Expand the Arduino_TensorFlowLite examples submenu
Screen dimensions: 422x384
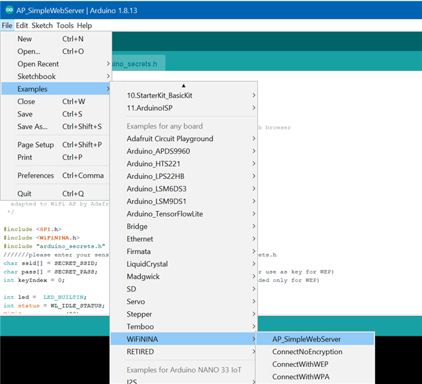click(165, 214)
